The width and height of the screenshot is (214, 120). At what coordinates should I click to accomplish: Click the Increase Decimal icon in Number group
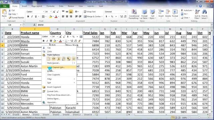tap(121, 16)
